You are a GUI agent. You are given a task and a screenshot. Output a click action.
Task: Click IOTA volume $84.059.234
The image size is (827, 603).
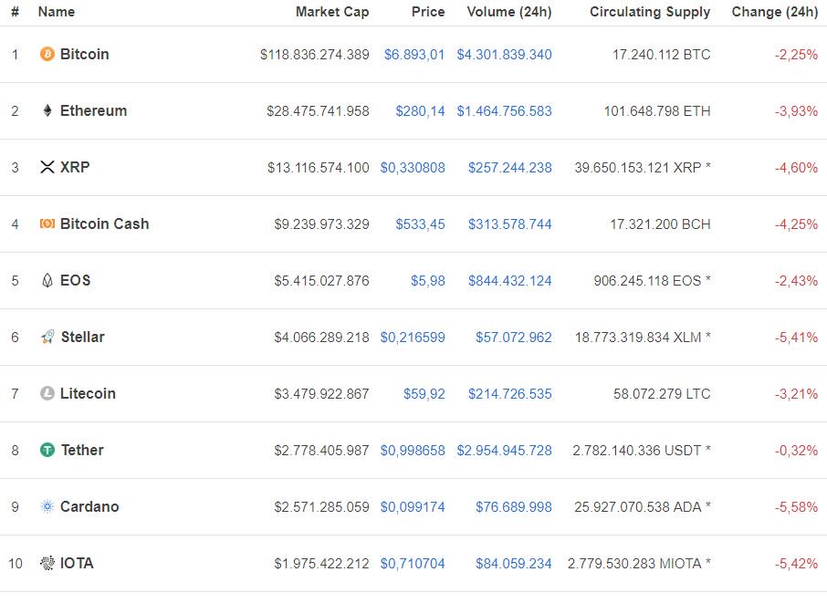pos(514,564)
